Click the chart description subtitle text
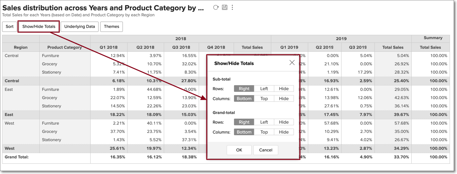This screenshot has width=457, height=174. click(78, 15)
